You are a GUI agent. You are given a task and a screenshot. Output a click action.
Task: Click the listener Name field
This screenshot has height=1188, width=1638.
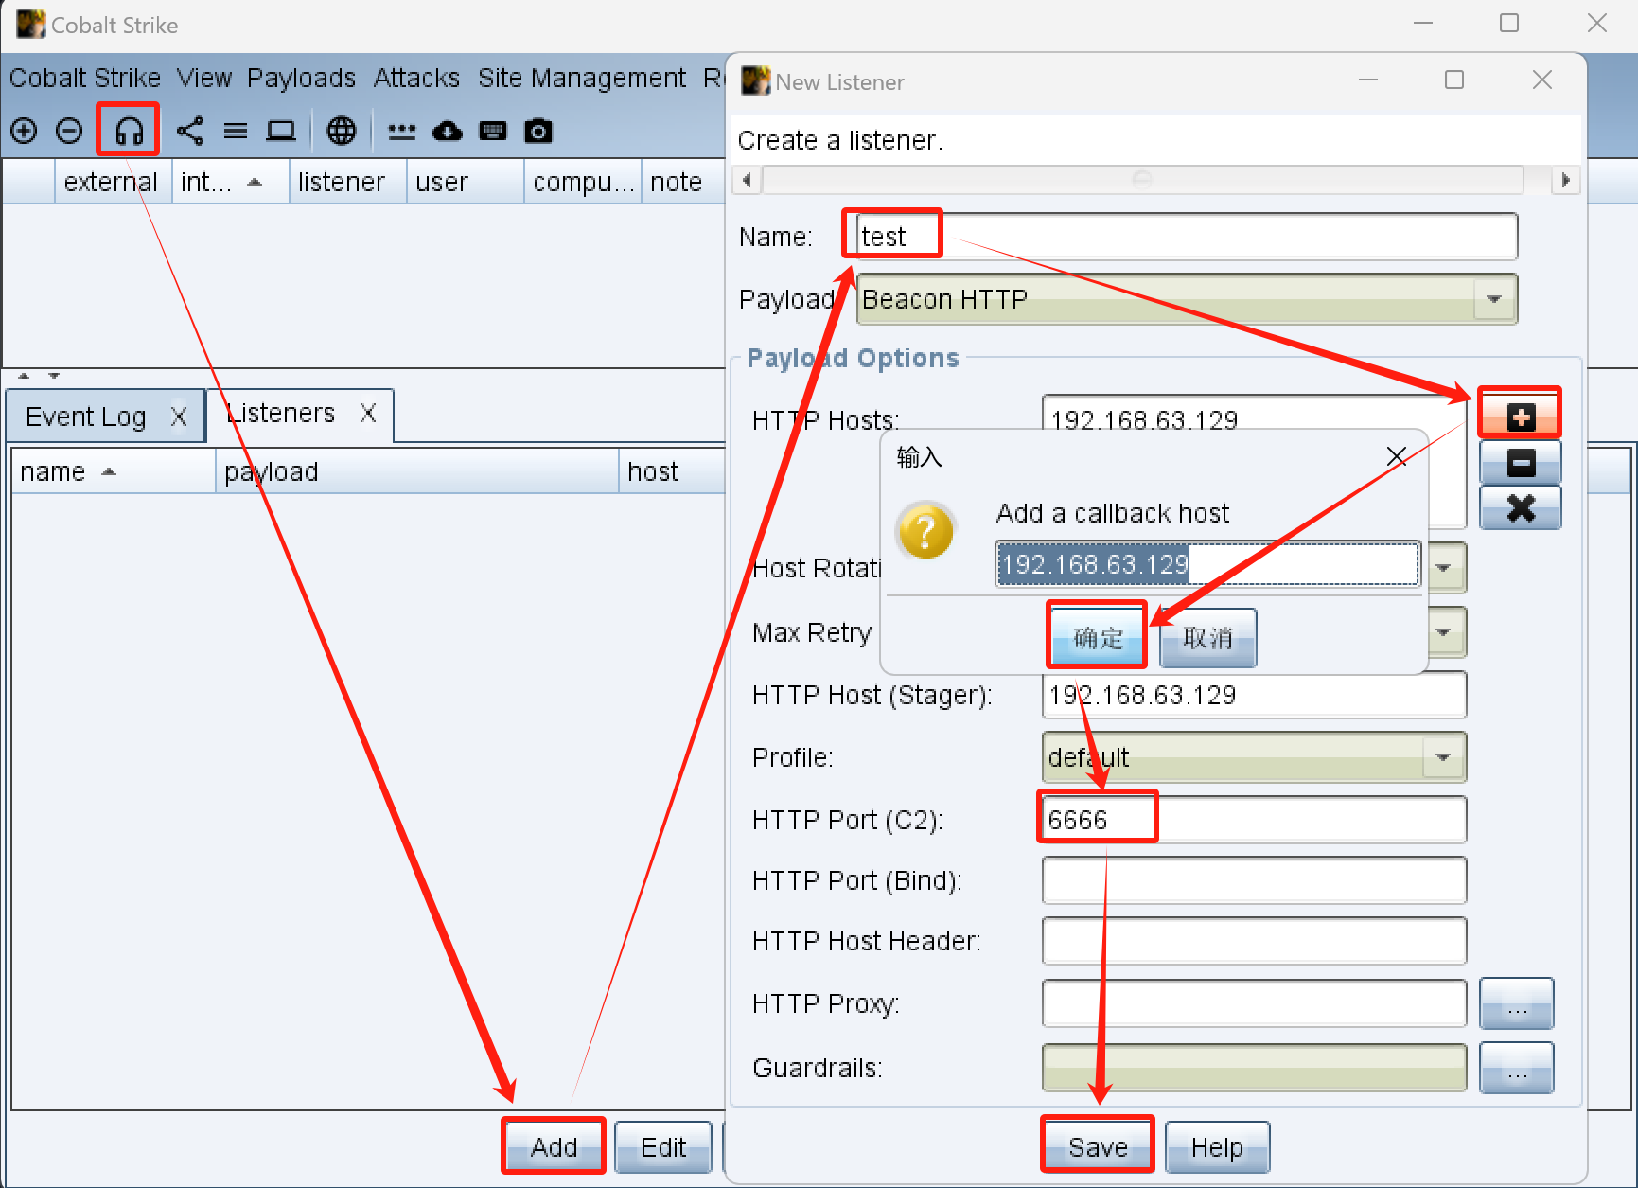tap(1187, 237)
